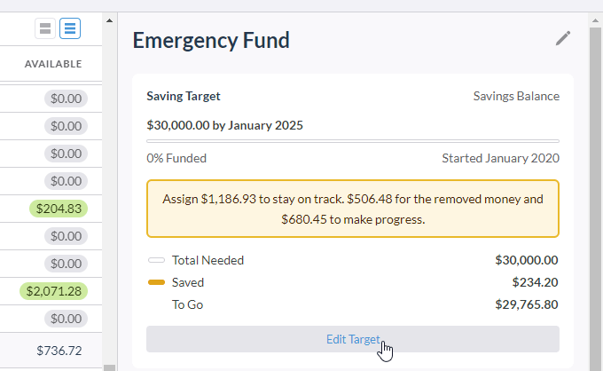Switch to the compact list view icon

[x=70, y=28]
